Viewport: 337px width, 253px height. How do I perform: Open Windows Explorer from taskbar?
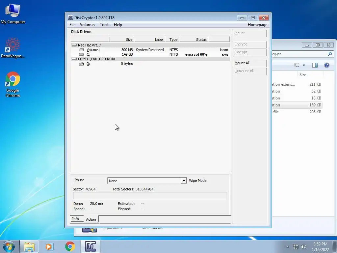pyautogui.click(x=29, y=246)
